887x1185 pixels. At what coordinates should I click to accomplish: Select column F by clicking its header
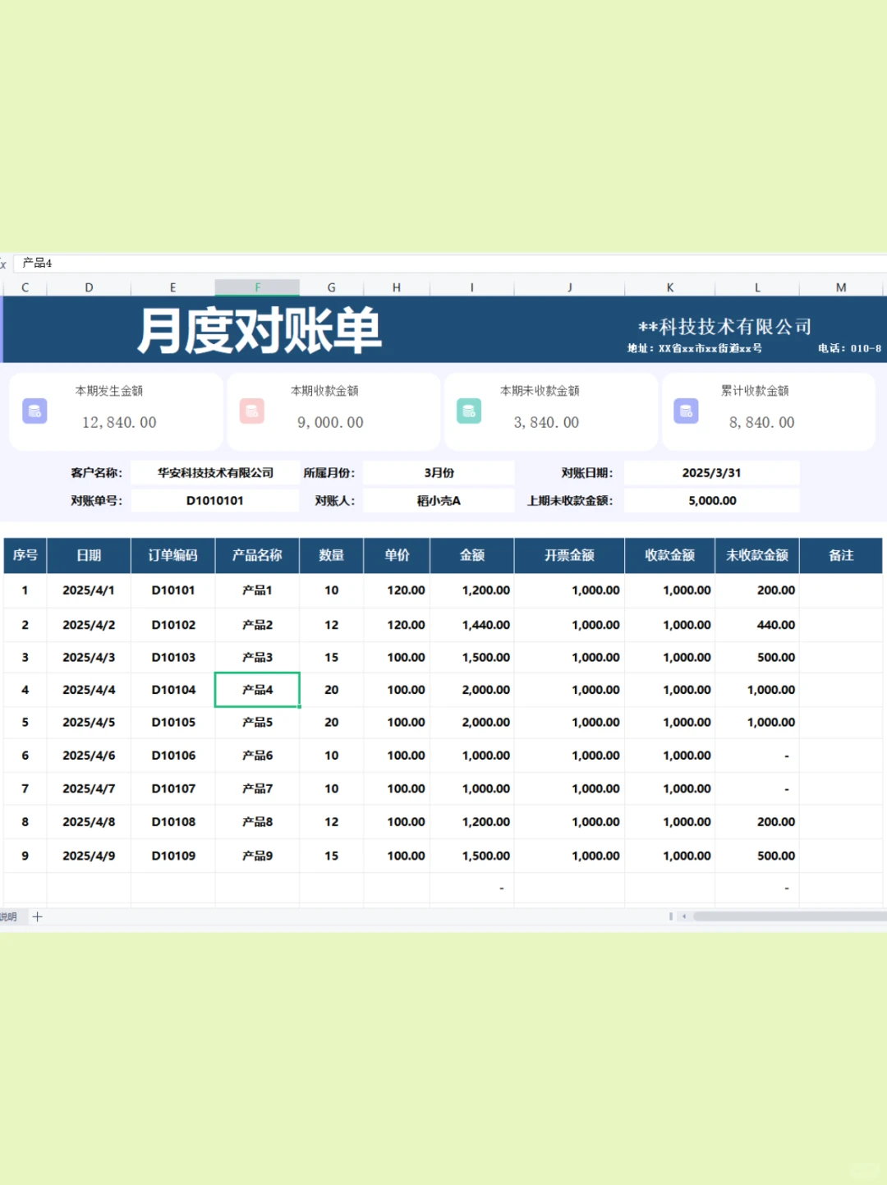(257, 287)
